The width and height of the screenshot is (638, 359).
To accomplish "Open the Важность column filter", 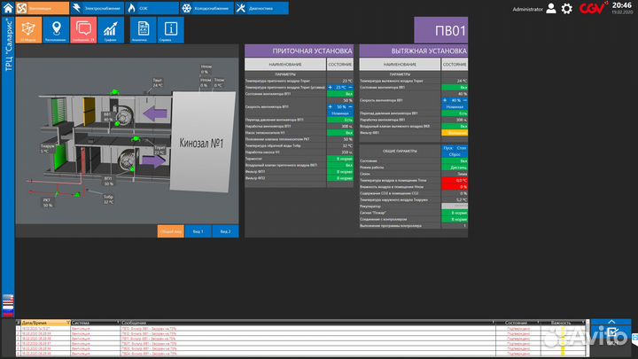I will pos(583,323).
